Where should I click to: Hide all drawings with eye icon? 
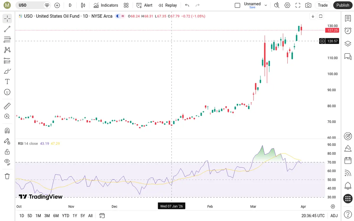tap(7, 162)
